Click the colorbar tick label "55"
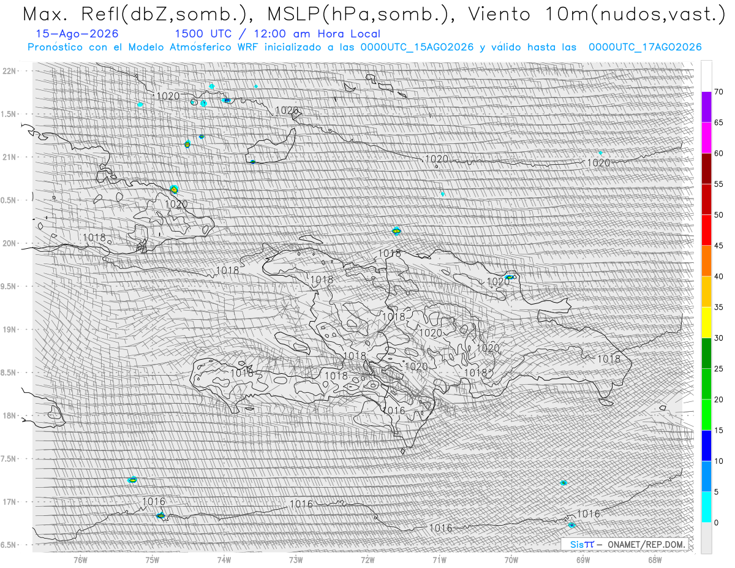Image resolution: width=735 pixels, height=568 pixels. point(719,184)
